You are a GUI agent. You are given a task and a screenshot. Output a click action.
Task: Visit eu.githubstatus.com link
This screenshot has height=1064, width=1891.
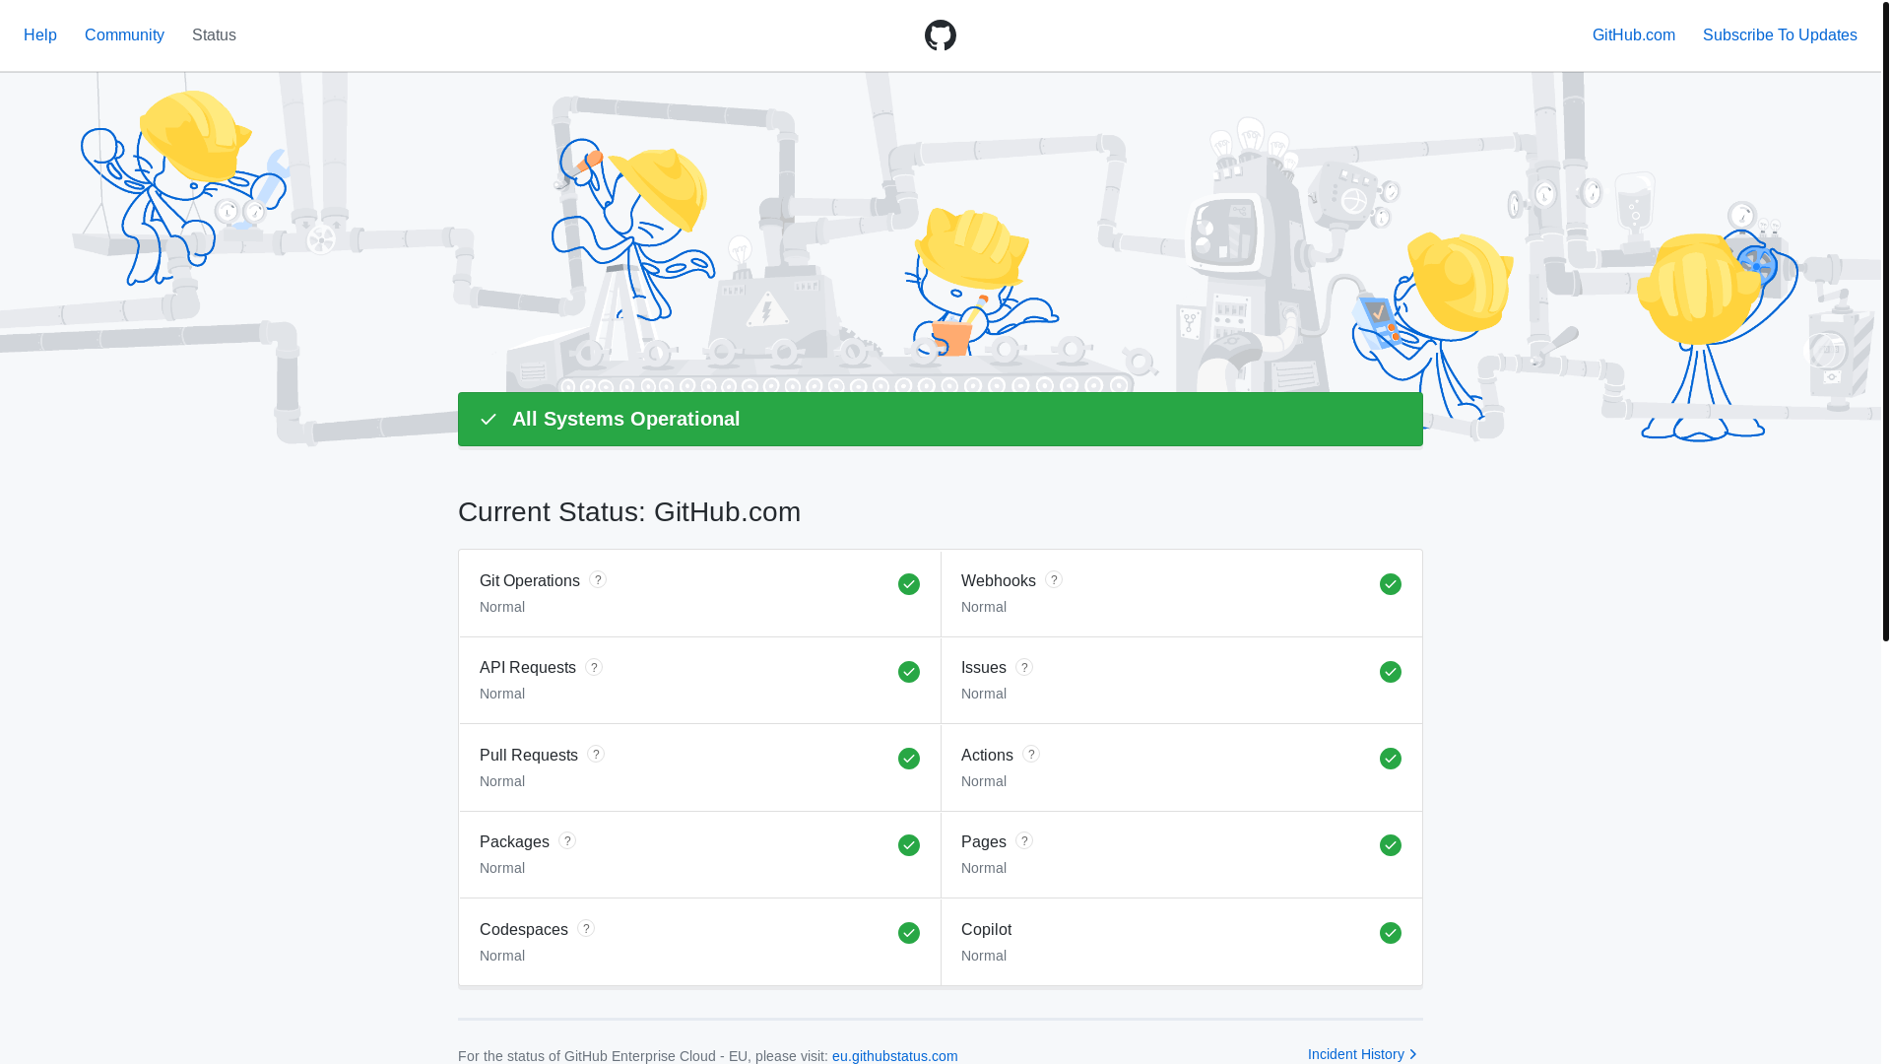894,1056
